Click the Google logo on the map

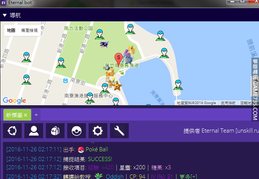(x=15, y=100)
